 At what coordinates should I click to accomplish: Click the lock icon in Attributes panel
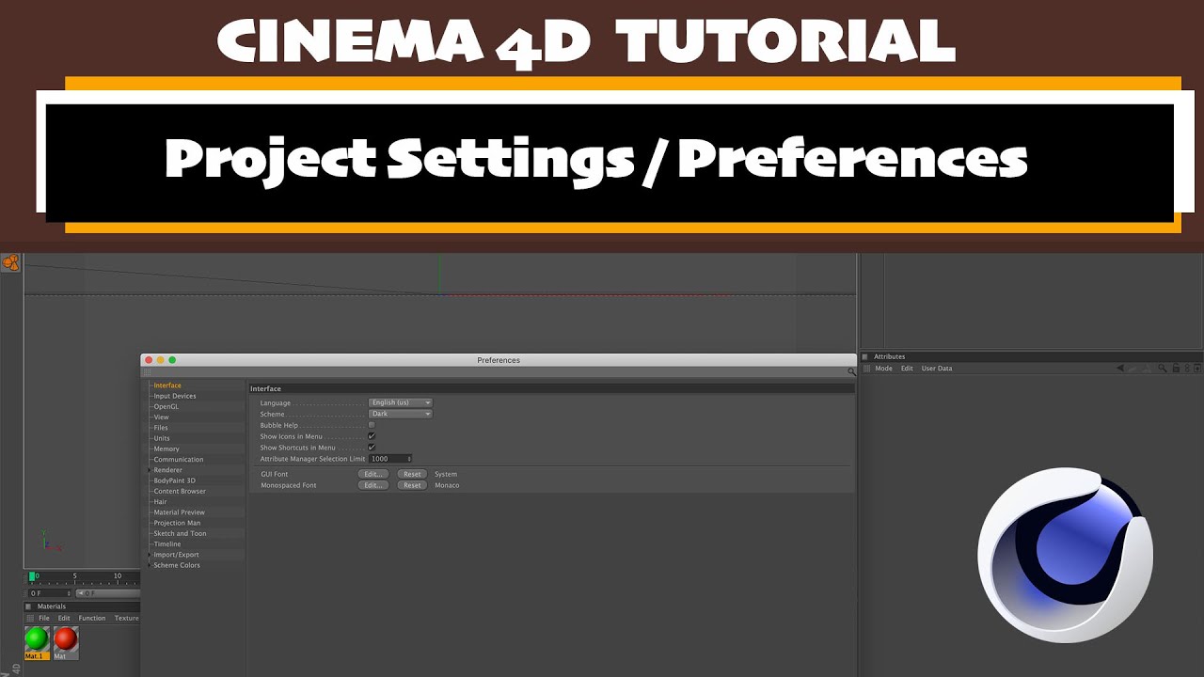(x=1176, y=369)
